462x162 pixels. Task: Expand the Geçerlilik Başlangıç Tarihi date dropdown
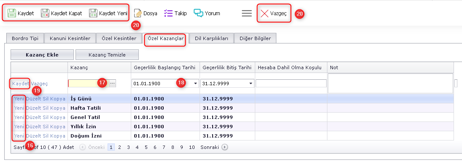click(x=195, y=84)
